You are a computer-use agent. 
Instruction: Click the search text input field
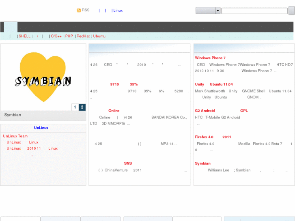click(254, 11)
